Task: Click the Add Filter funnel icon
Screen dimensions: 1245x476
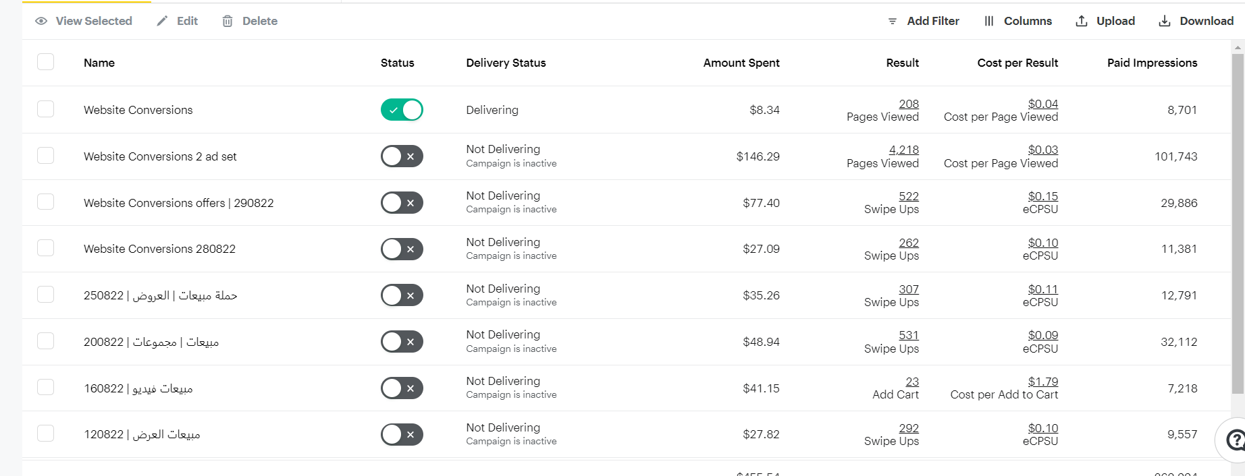Action: [x=892, y=21]
